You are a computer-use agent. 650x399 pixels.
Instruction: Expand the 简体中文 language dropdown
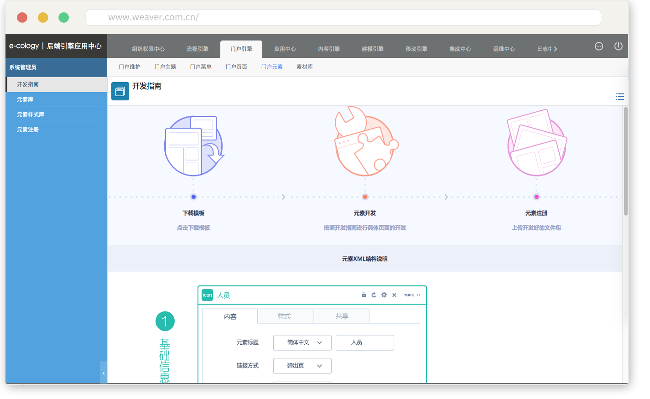[x=302, y=342]
